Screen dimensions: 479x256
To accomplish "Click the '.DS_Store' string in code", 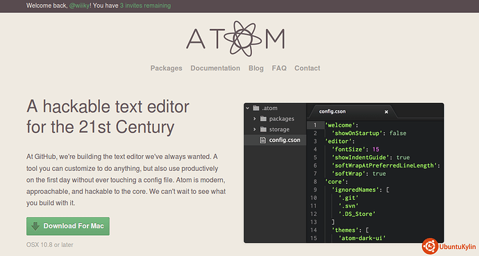I will coord(357,214).
